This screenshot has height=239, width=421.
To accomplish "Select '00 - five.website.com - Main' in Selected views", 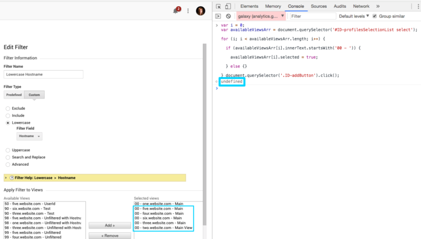I will click(168, 208).
